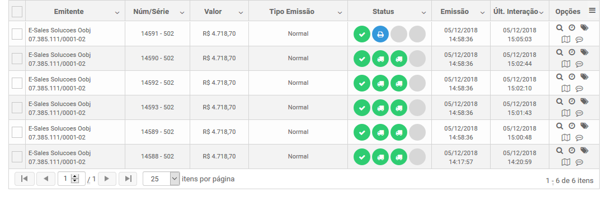Viewport: 607px width, 202px height.
Task: Open hamburger menu in Opções header
Action: tap(592, 11)
